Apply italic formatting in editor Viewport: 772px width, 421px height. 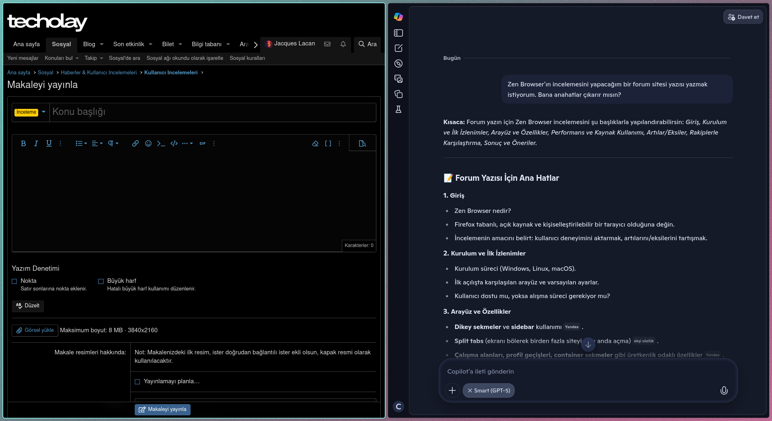pyautogui.click(x=36, y=143)
